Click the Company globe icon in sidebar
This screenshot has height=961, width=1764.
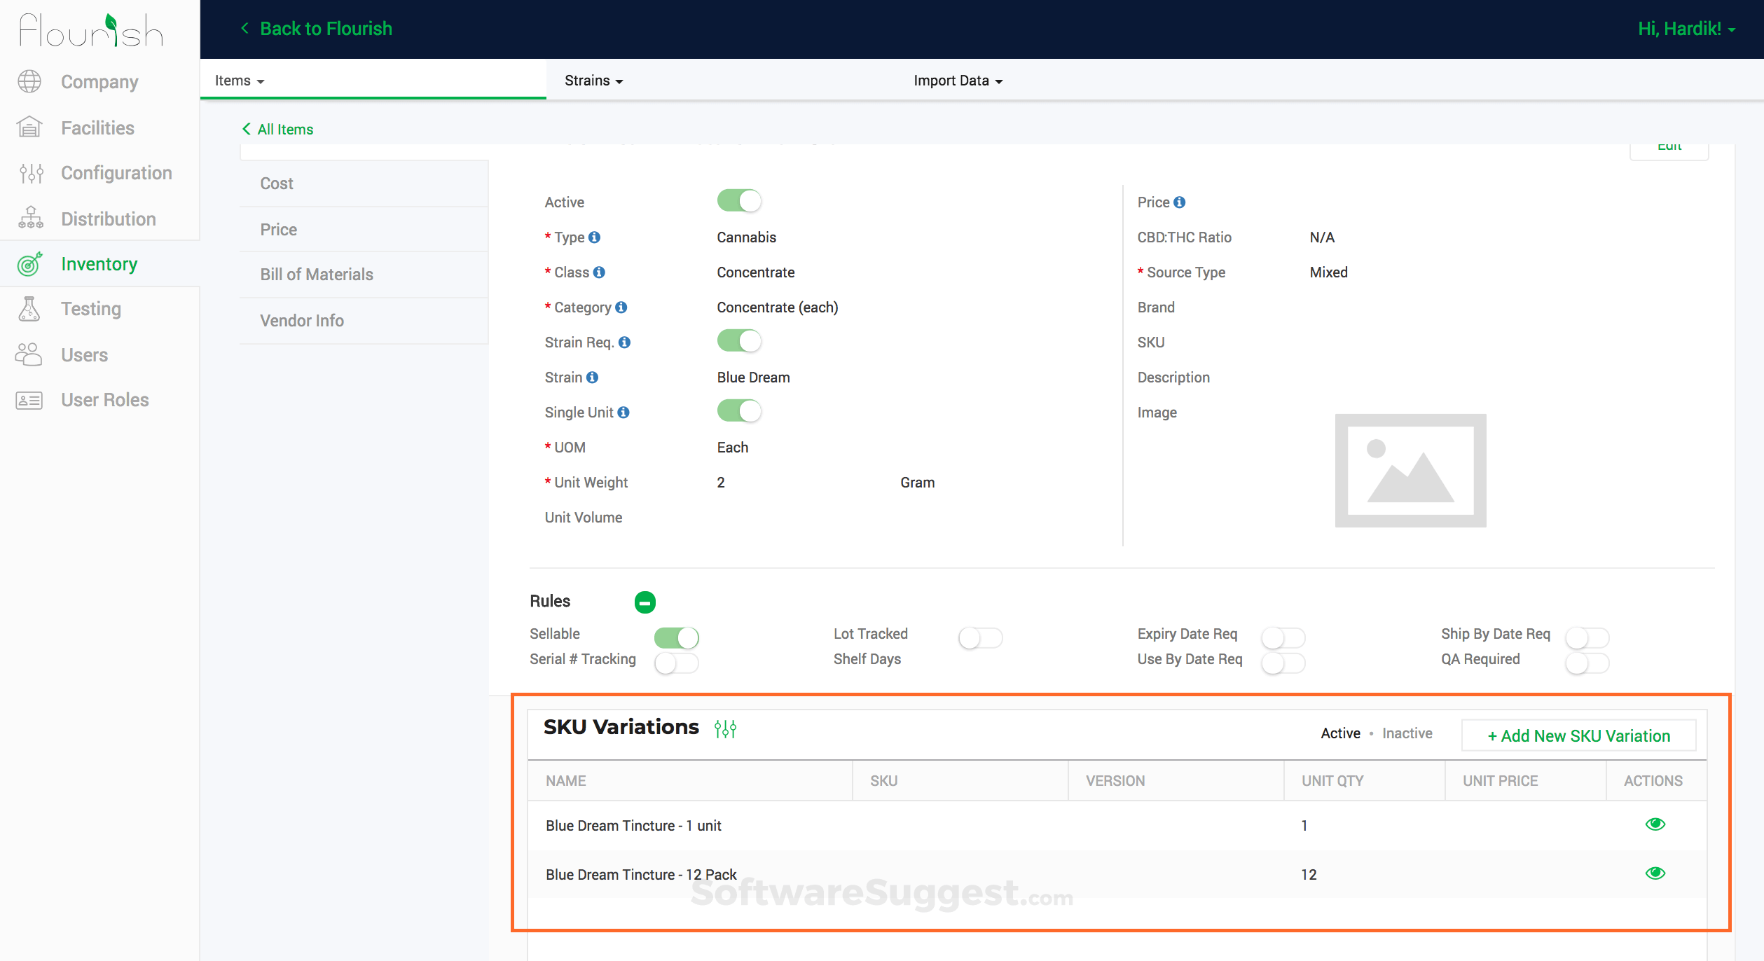pyautogui.click(x=29, y=82)
